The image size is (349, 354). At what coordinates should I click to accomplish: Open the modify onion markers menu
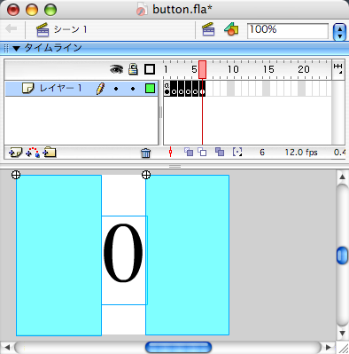[x=237, y=152]
